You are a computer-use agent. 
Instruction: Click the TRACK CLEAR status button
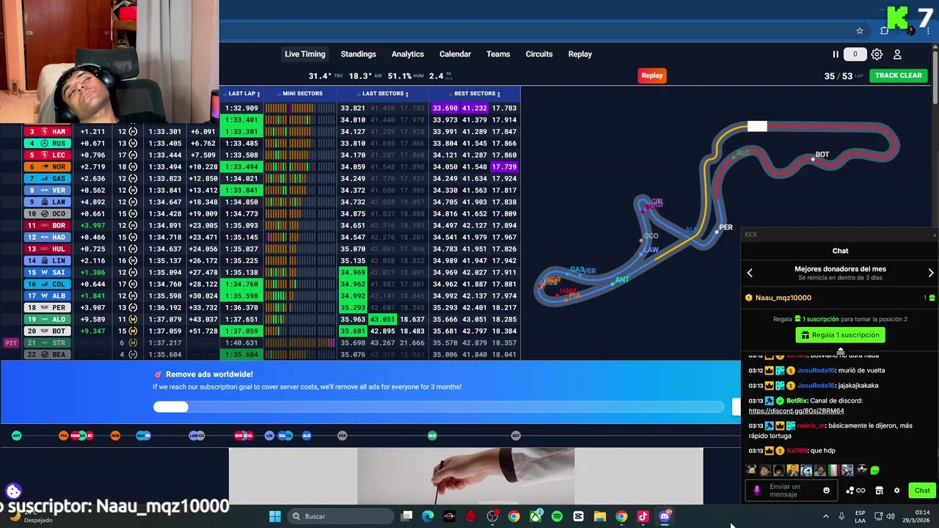tap(898, 76)
